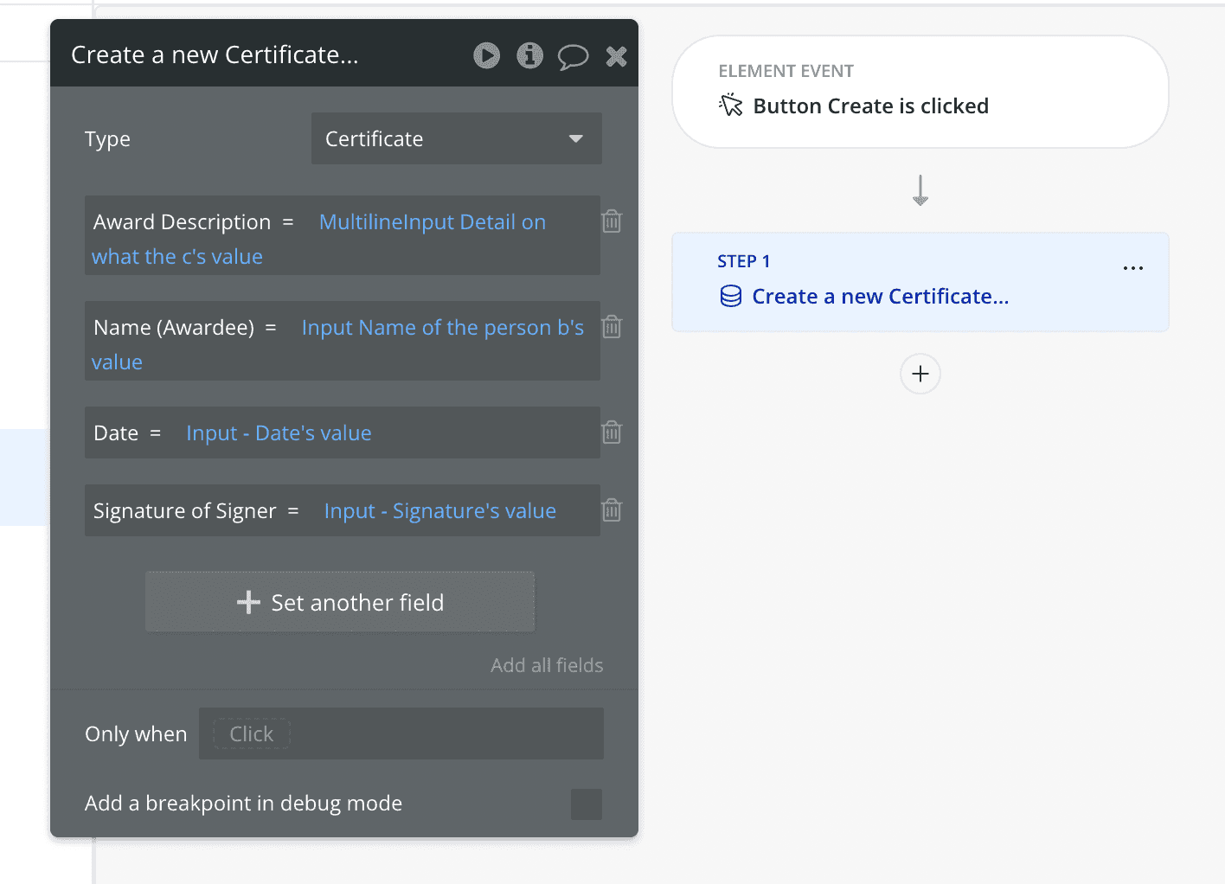
Task: Close the Create a new Certificate dialog
Action: tap(616, 57)
